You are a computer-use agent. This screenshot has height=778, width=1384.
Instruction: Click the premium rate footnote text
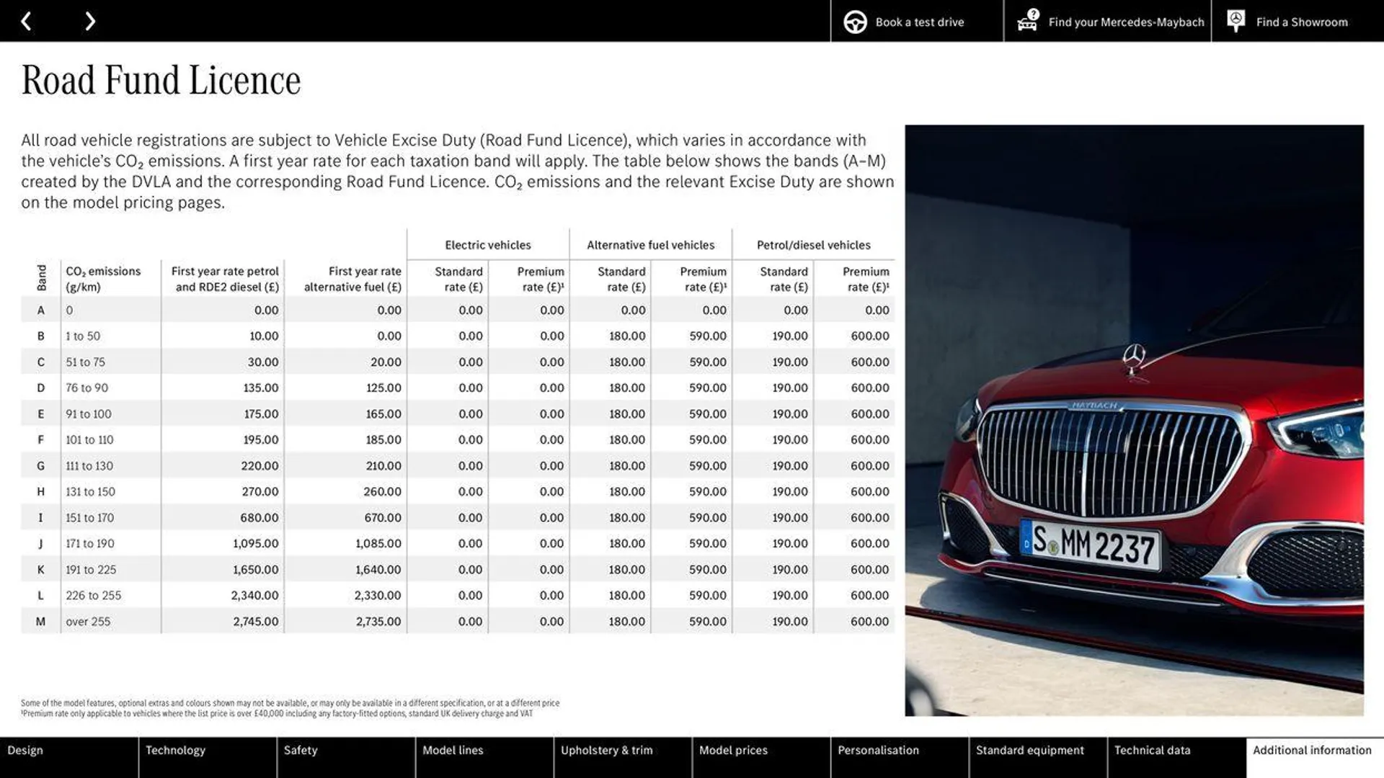[277, 714]
